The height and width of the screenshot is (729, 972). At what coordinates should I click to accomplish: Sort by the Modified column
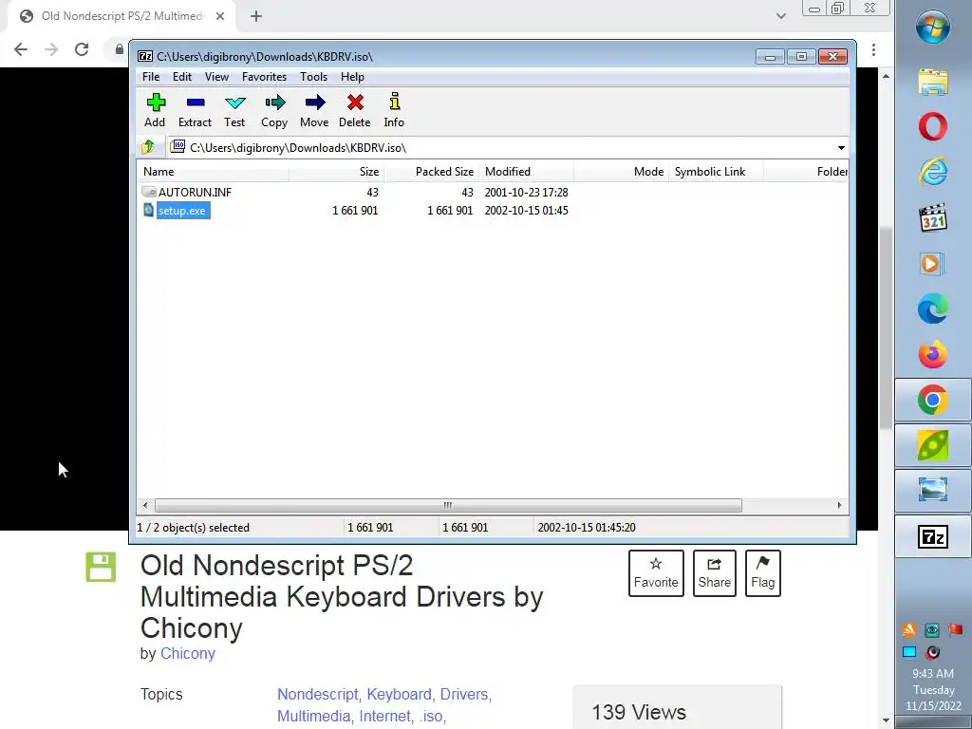pyautogui.click(x=526, y=172)
